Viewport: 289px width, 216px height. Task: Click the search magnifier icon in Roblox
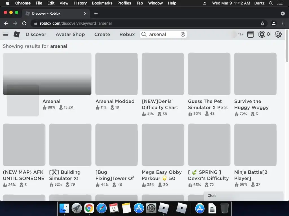[x=144, y=34]
